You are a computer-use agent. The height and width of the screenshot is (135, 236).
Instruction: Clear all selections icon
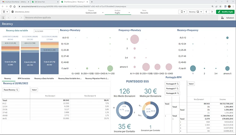click(x=21, y=18)
